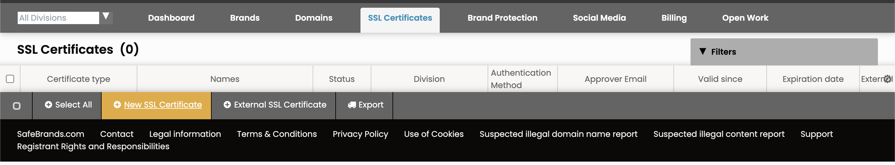This screenshot has width=895, height=165.
Task: Click the plus icon on External SSL Certificate
Action: pos(227,104)
